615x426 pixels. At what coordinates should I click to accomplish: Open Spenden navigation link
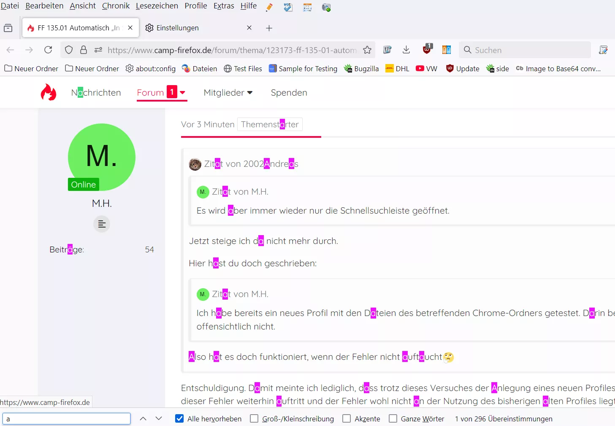click(289, 92)
